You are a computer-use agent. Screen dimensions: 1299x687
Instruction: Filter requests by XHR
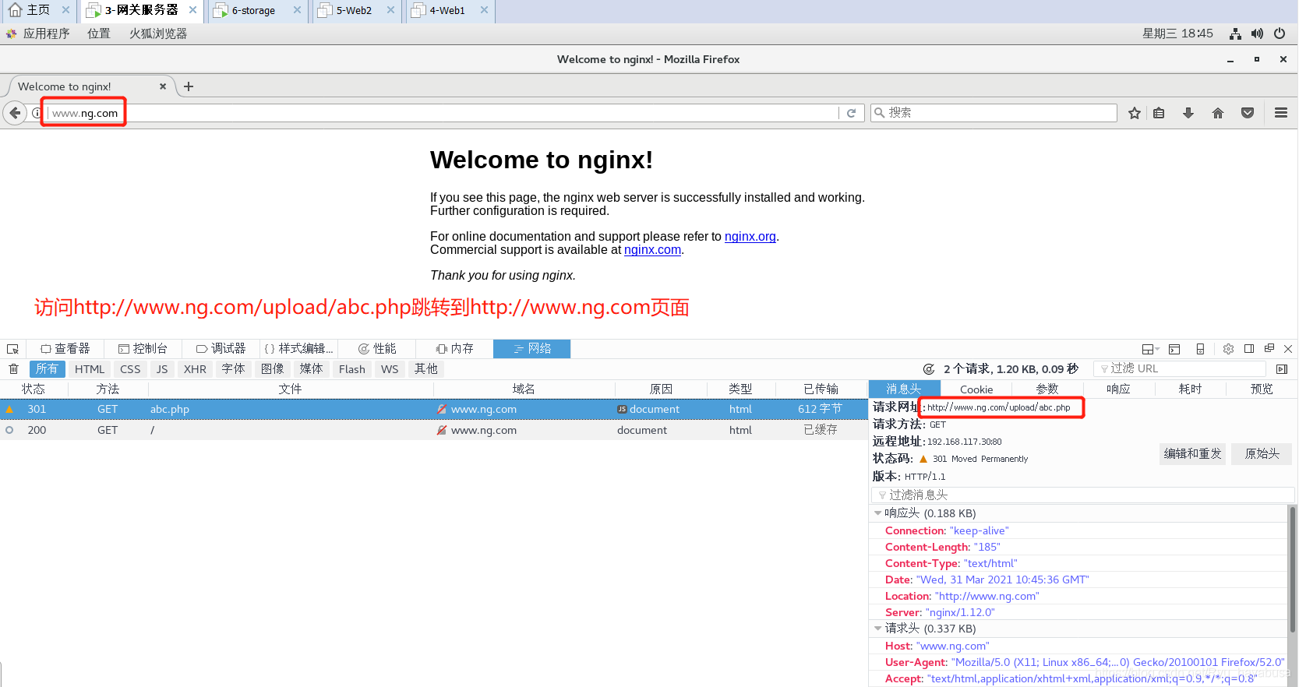coord(195,369)
